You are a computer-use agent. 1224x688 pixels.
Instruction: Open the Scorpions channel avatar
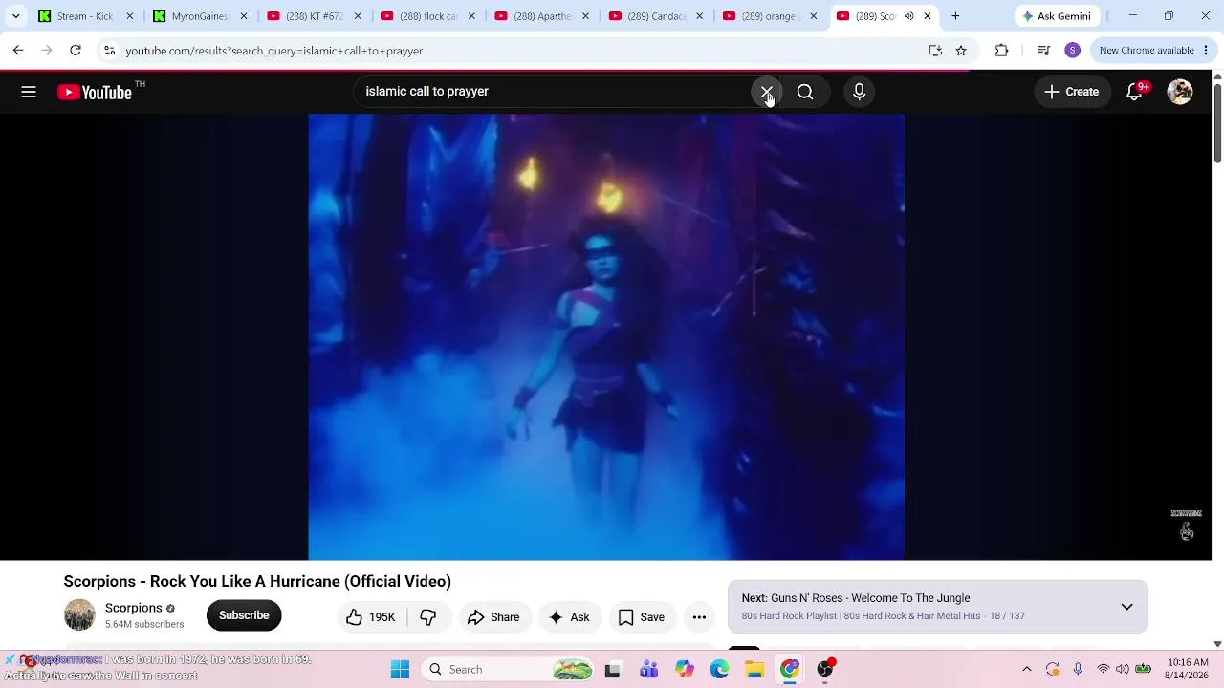click(79, 615)
